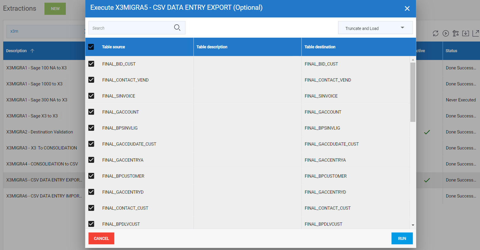Click the red CANCEL button
This screenshot has width=480, height=250.
tap(101, 238)
